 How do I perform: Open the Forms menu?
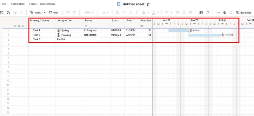pos(33,4)
